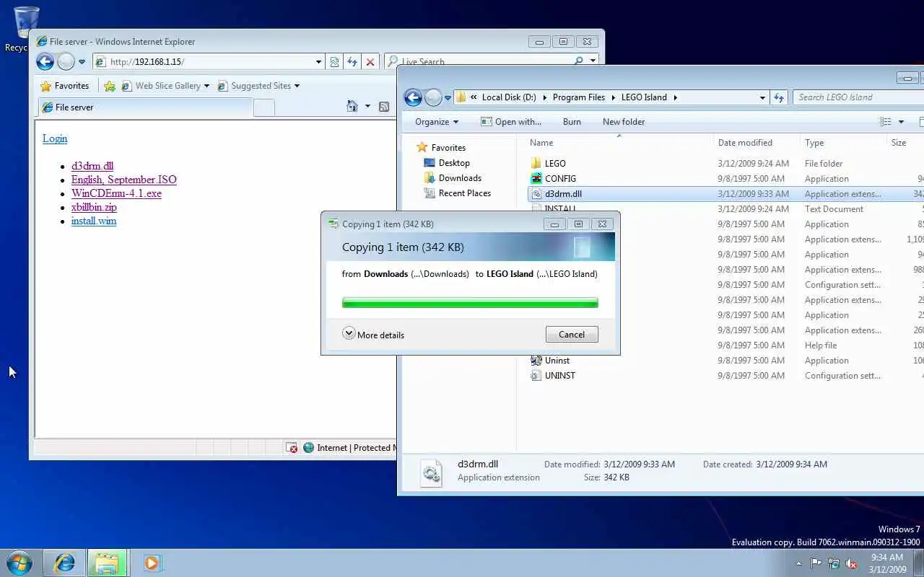Open Favorites in Internet Explorer
This screenshot has width=924, height=577.
pos(65,86)
